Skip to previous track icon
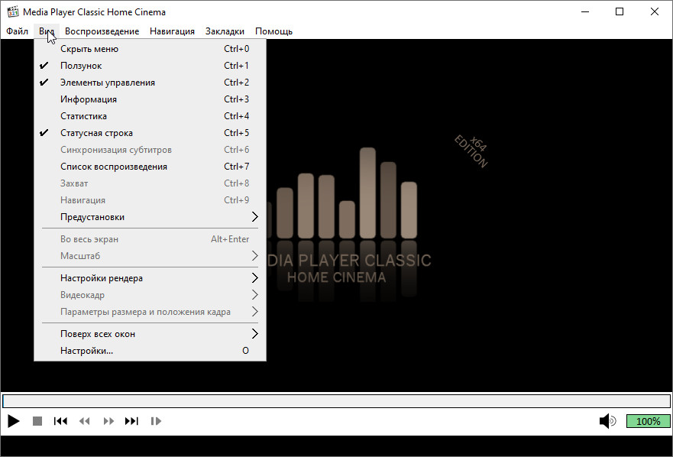 (60, 421)
